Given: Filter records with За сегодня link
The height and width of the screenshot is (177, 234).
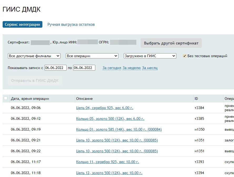Looking at the screenshot, I should [112, 68].
